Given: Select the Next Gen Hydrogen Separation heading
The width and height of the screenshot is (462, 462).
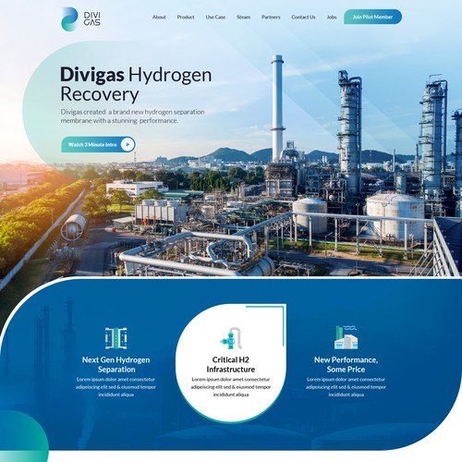Looking at the screenshot, I should click(x=116, y=364).
